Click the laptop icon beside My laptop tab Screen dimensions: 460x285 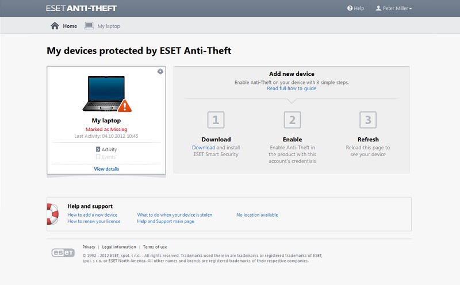(x=89, y=26)
